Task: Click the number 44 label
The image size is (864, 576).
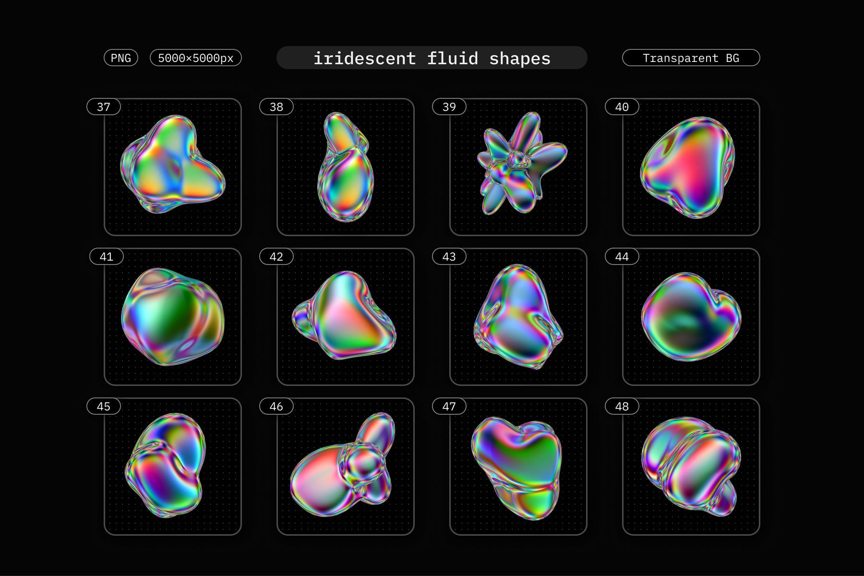Action: coord(622,257)
